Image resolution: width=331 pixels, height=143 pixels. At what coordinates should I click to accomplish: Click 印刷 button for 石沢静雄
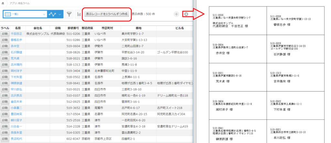(x=5, y=52)
